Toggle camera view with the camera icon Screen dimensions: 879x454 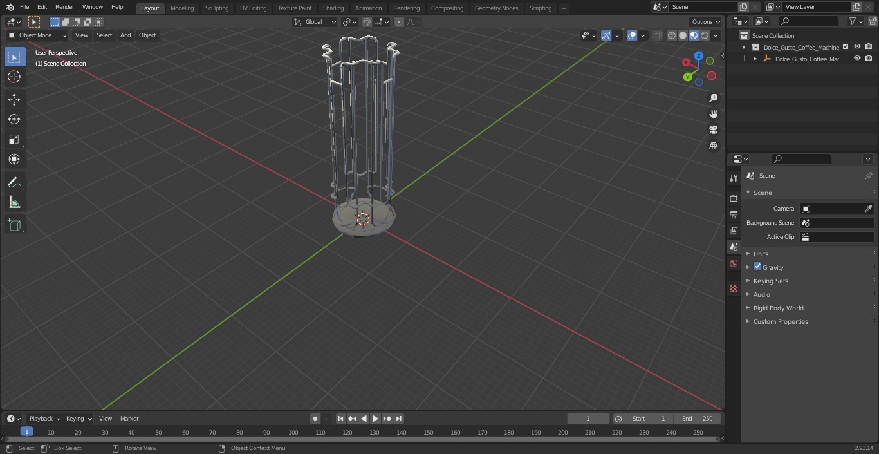[x=713, y=130]
